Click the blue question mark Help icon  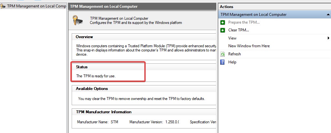coord(222,62)
